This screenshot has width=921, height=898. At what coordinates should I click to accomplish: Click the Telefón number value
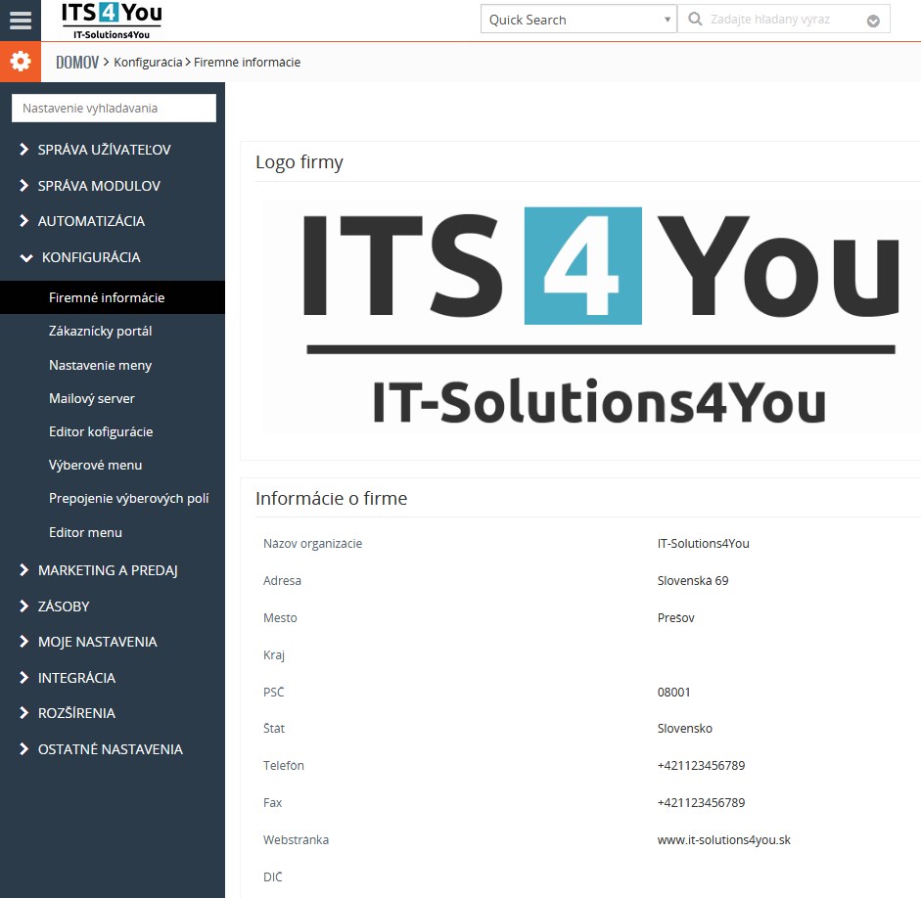[701, 765]
